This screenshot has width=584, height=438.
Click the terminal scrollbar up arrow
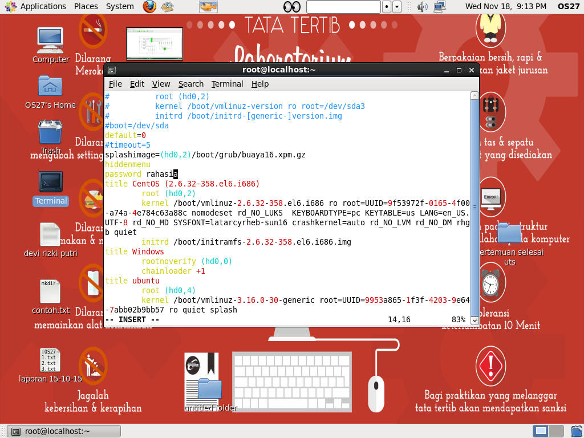click(x=474, y=96)
